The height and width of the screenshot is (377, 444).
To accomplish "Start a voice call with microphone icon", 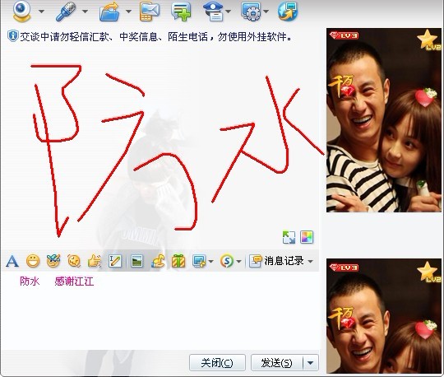I will 66,12.
